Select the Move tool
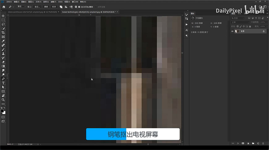The width and height of the screenshot is (269, 150). 3,16
